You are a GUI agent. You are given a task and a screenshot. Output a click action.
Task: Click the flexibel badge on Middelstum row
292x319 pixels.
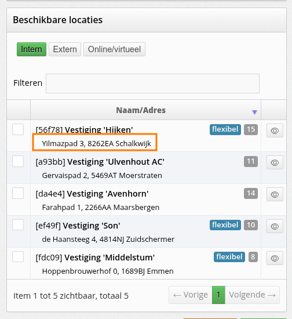[x=229, y=257]
